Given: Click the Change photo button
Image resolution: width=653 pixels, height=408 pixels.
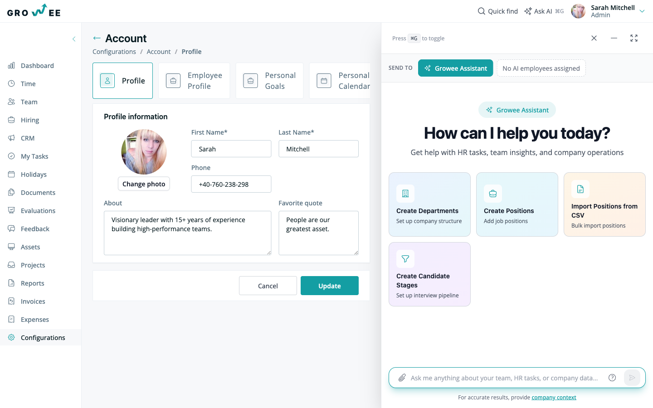Looking at the screenshot, I should tap(144, 184).
